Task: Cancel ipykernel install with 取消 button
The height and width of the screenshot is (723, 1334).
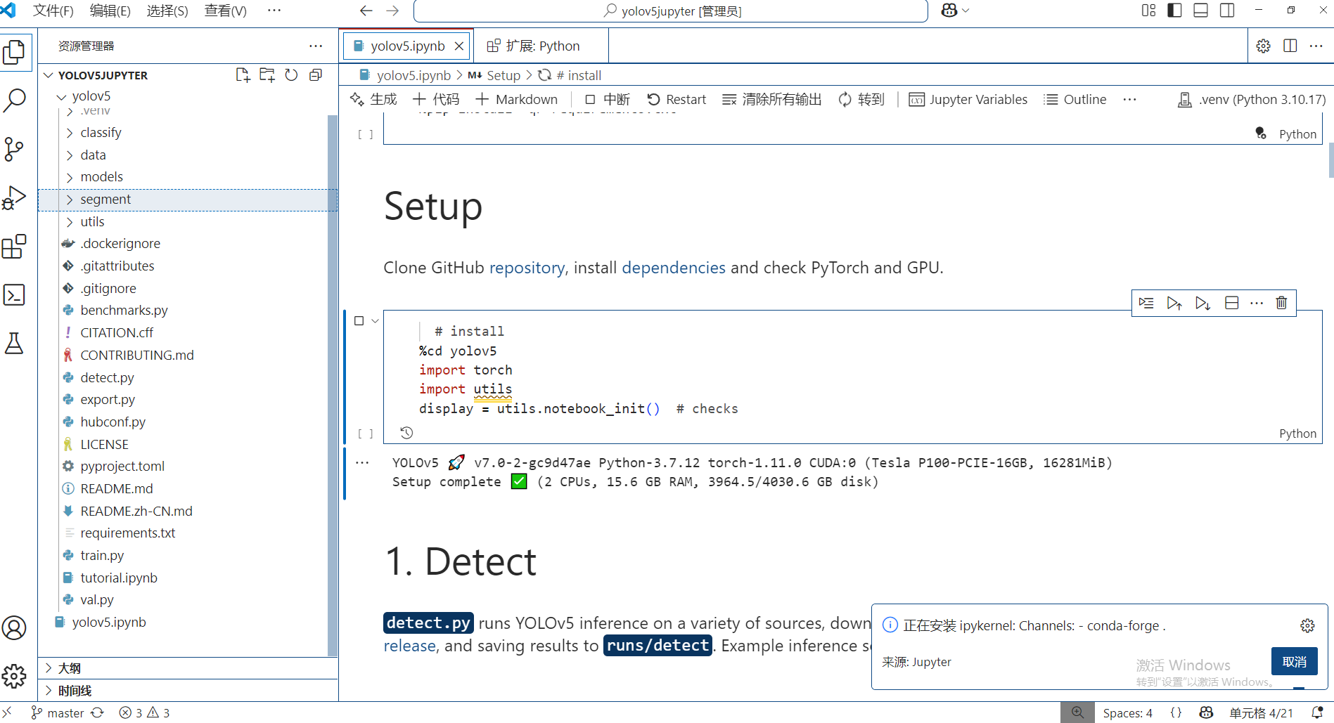Action: [1294, 662]
